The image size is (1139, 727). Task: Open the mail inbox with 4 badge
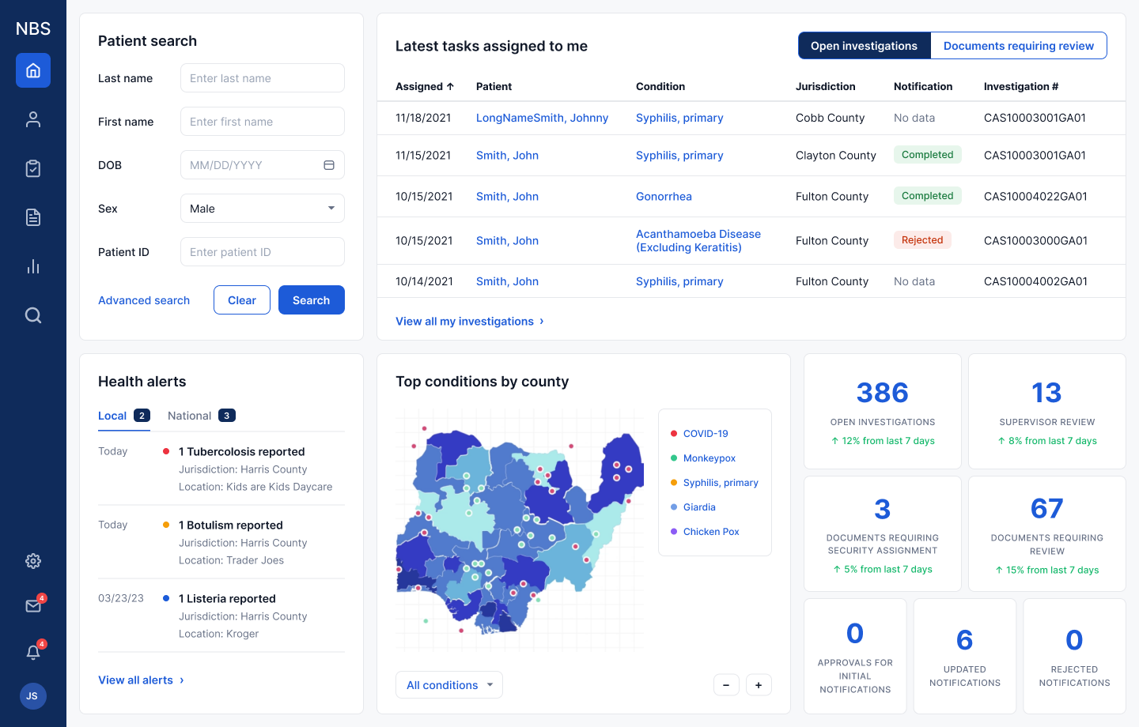point(34,605)
